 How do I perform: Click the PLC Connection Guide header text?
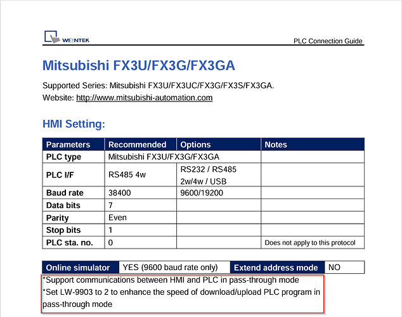pos(328,41)
